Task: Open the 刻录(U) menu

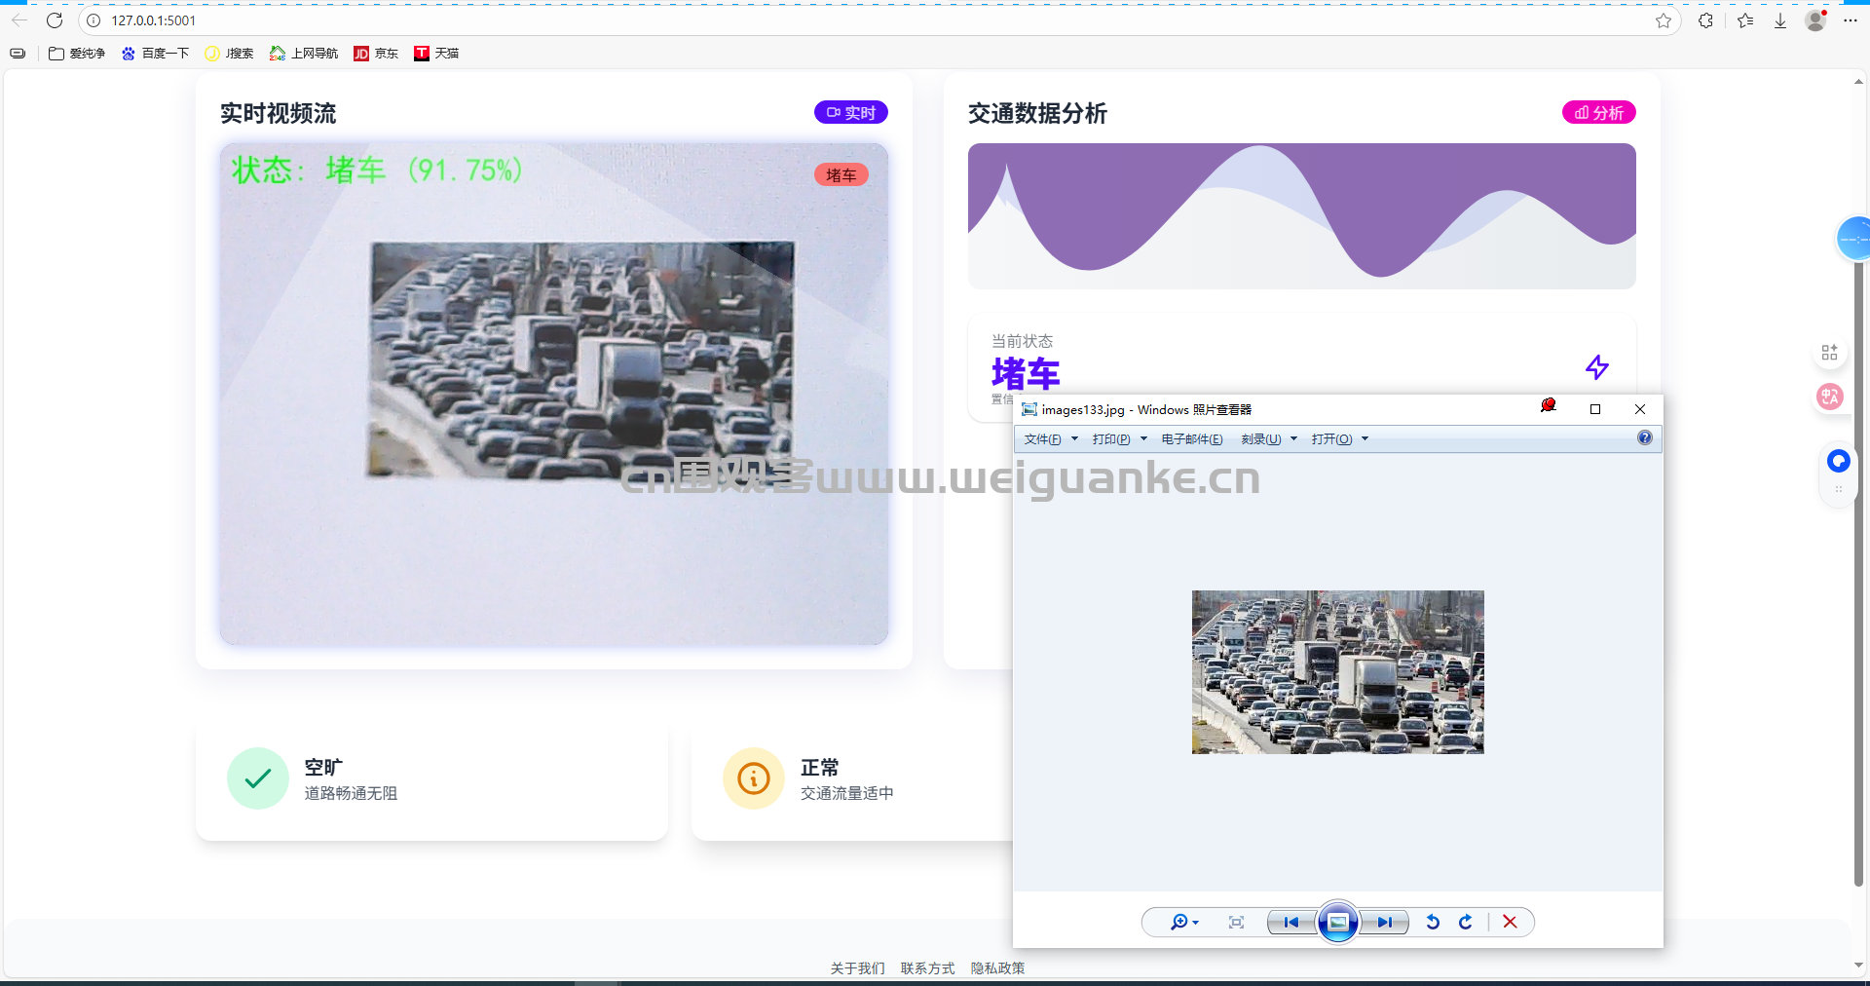Action: [1268, 439]
